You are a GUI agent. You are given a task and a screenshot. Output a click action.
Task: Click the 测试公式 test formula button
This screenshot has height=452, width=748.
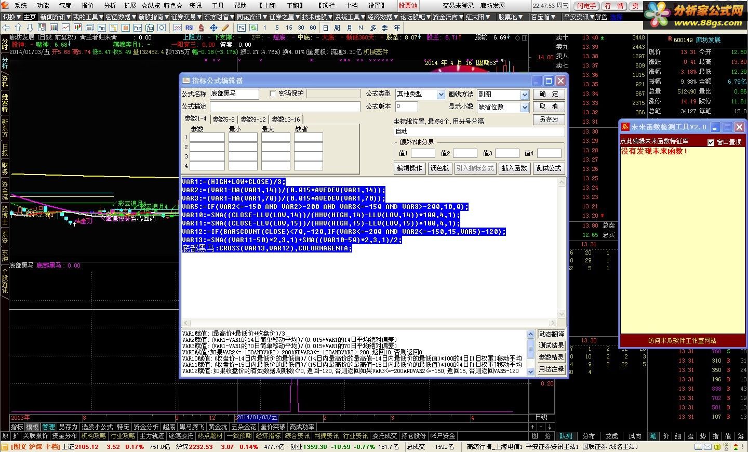point(549,168)
